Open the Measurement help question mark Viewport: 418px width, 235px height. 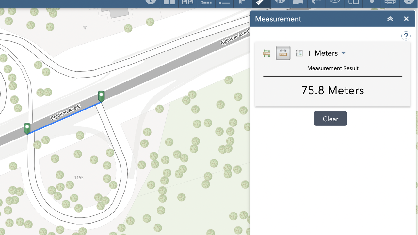point(406,36)
